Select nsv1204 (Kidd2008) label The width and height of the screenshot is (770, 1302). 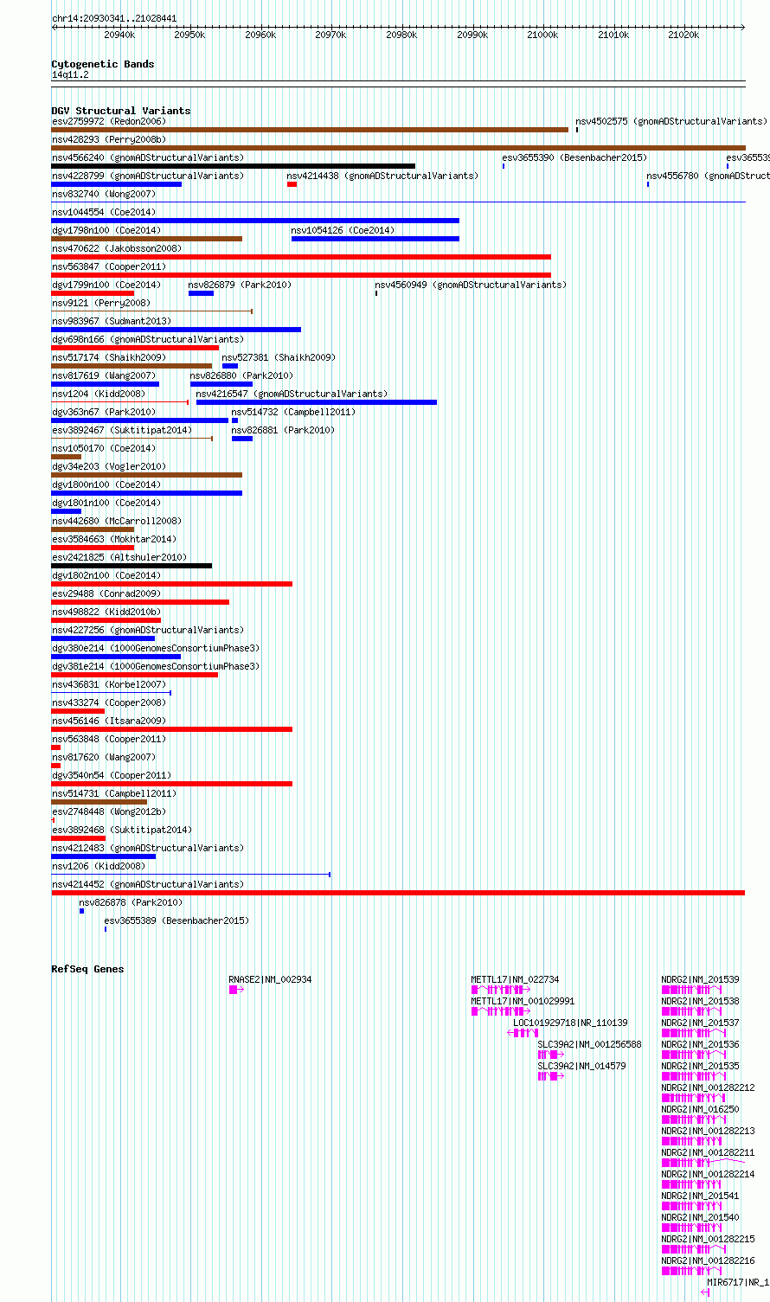pyautogui.click(x=98, y=394)
